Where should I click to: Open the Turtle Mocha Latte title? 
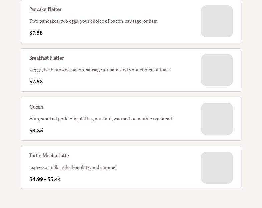(49, 156)
